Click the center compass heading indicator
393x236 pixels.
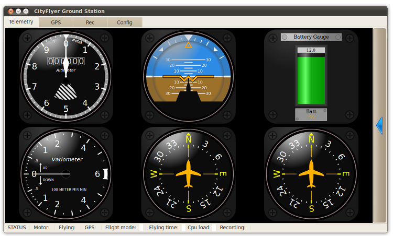(189, 174)
